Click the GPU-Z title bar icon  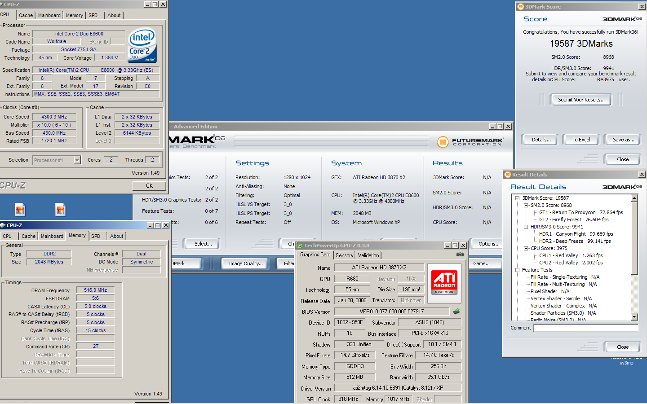pyautogui.click(x=300, y=246)
